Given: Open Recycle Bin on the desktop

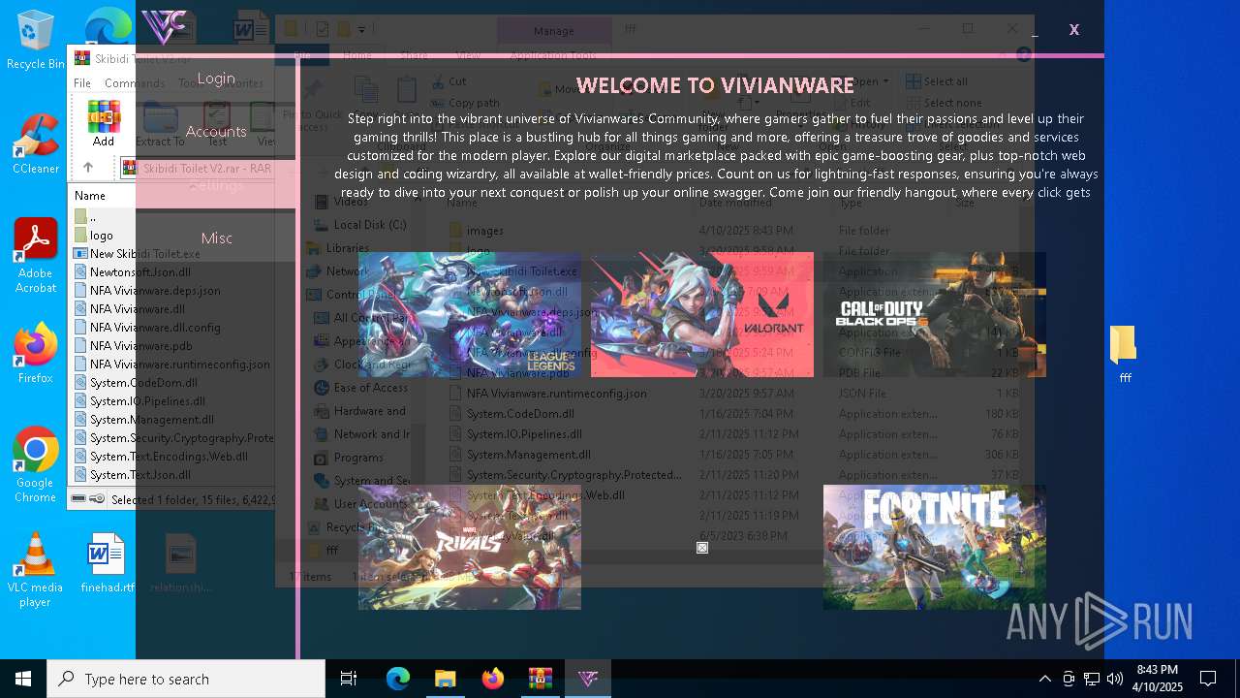Looking at the screenshot, I should coord(36,41).
